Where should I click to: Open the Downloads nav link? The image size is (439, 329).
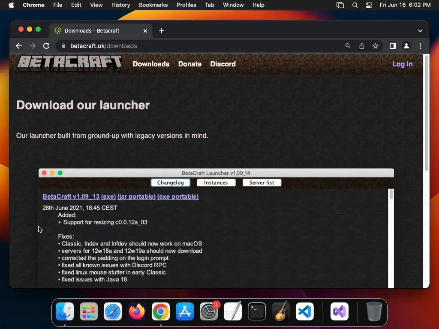151,64
